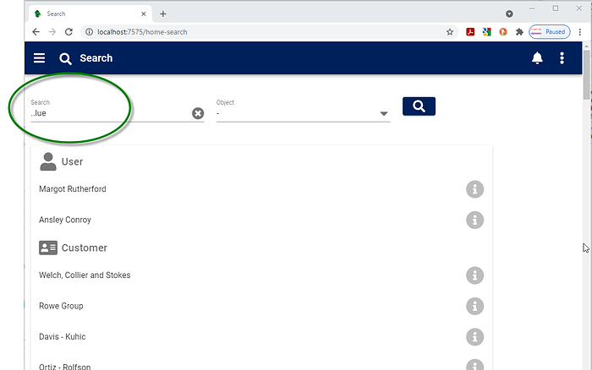
Task: Open the notifications bell
Action: [537, 58]
